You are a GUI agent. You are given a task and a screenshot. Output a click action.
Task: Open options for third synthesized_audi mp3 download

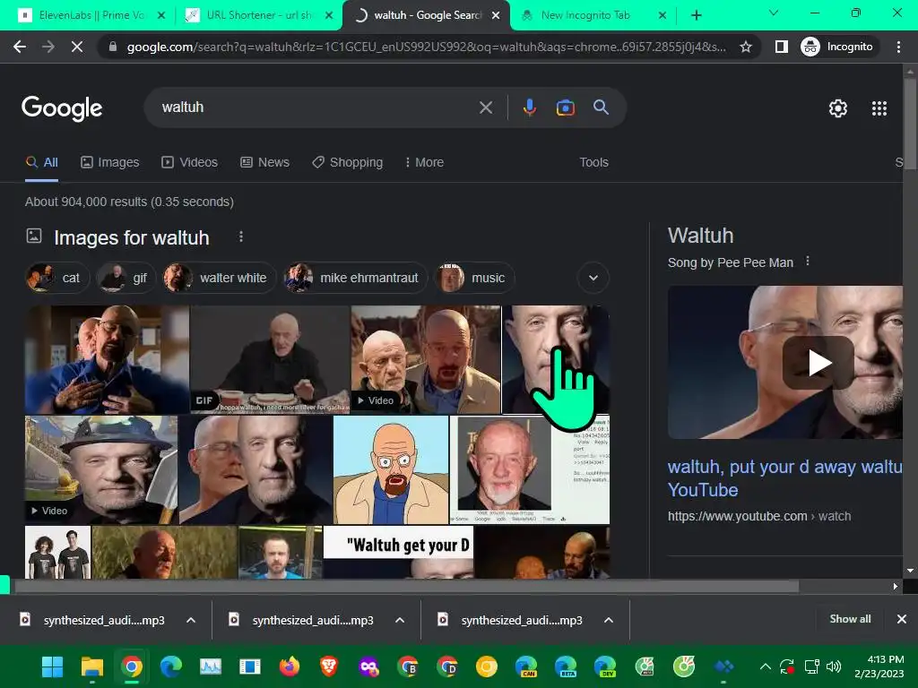pyautogui.click(x=609, y=620)
